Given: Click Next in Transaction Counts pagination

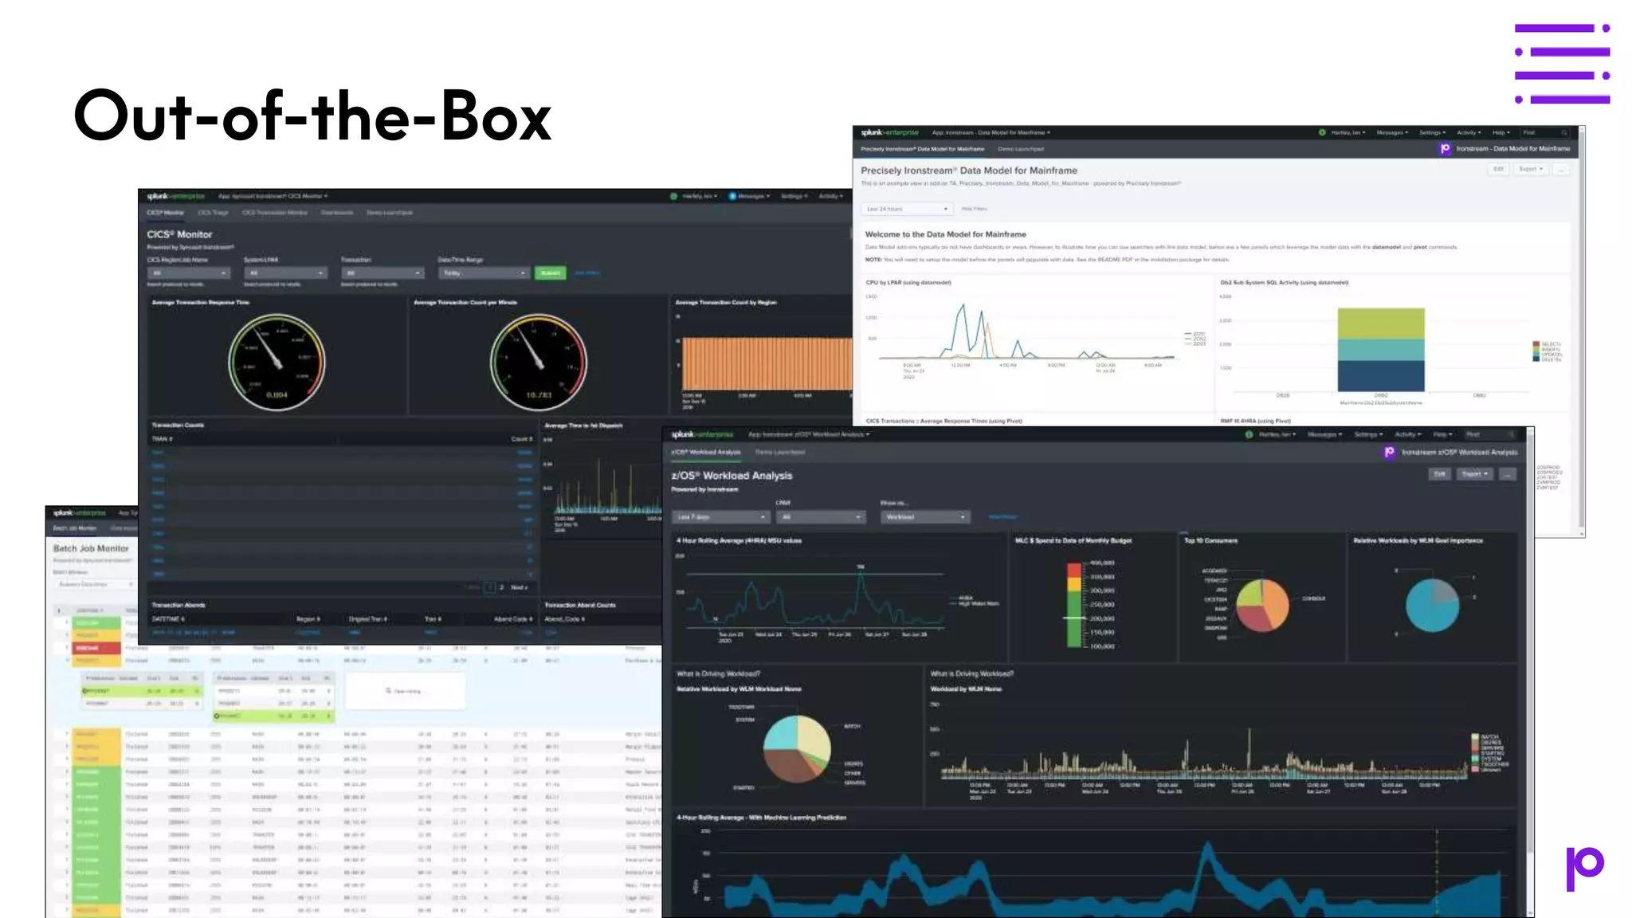Looking at the screenshot, I should click(519, 587).
